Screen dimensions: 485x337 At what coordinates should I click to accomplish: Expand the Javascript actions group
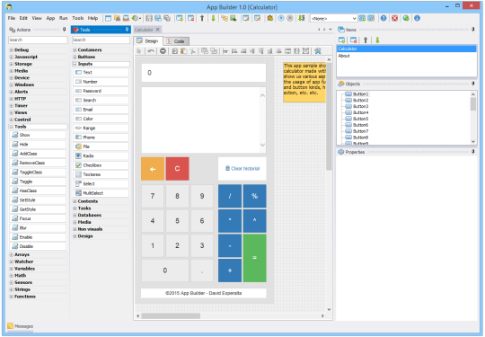coord(11,57)
